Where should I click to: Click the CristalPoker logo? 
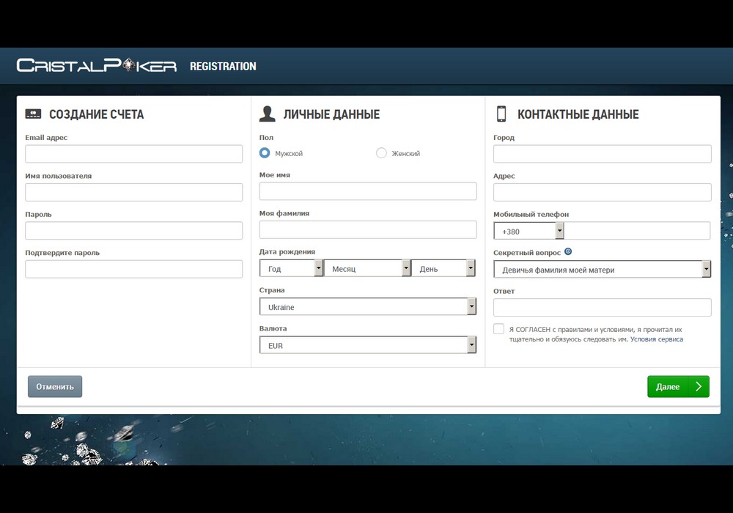click(x=96, y=66)
